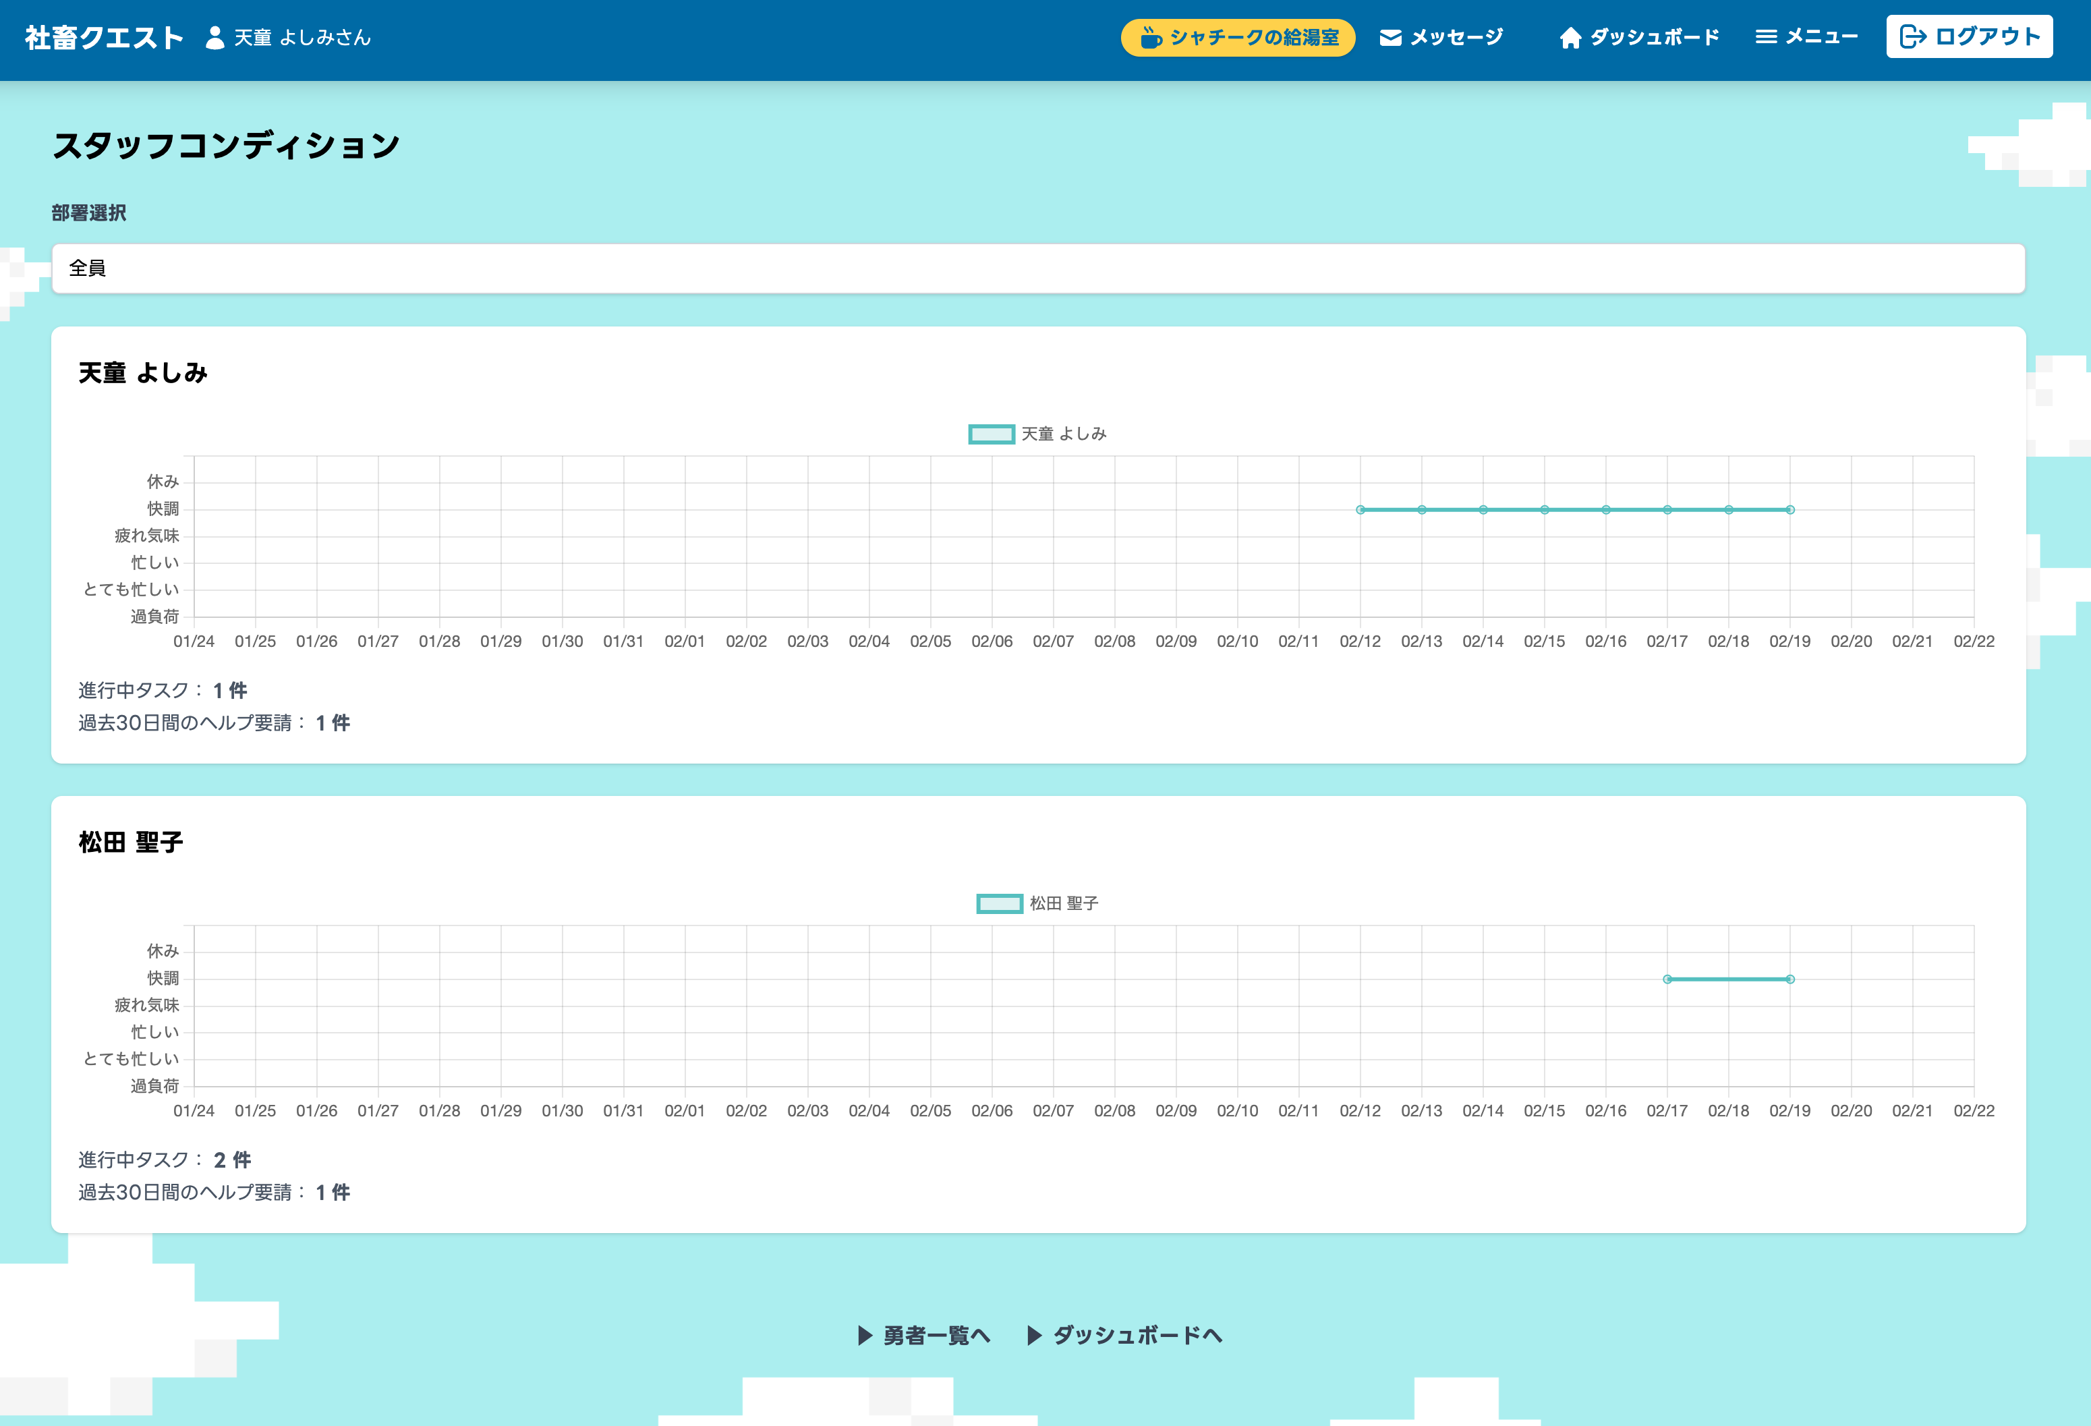Click triangle icon beside ダッシュボードへ
The width and height of the screenshot is (2091, 1426).
1035,1335
